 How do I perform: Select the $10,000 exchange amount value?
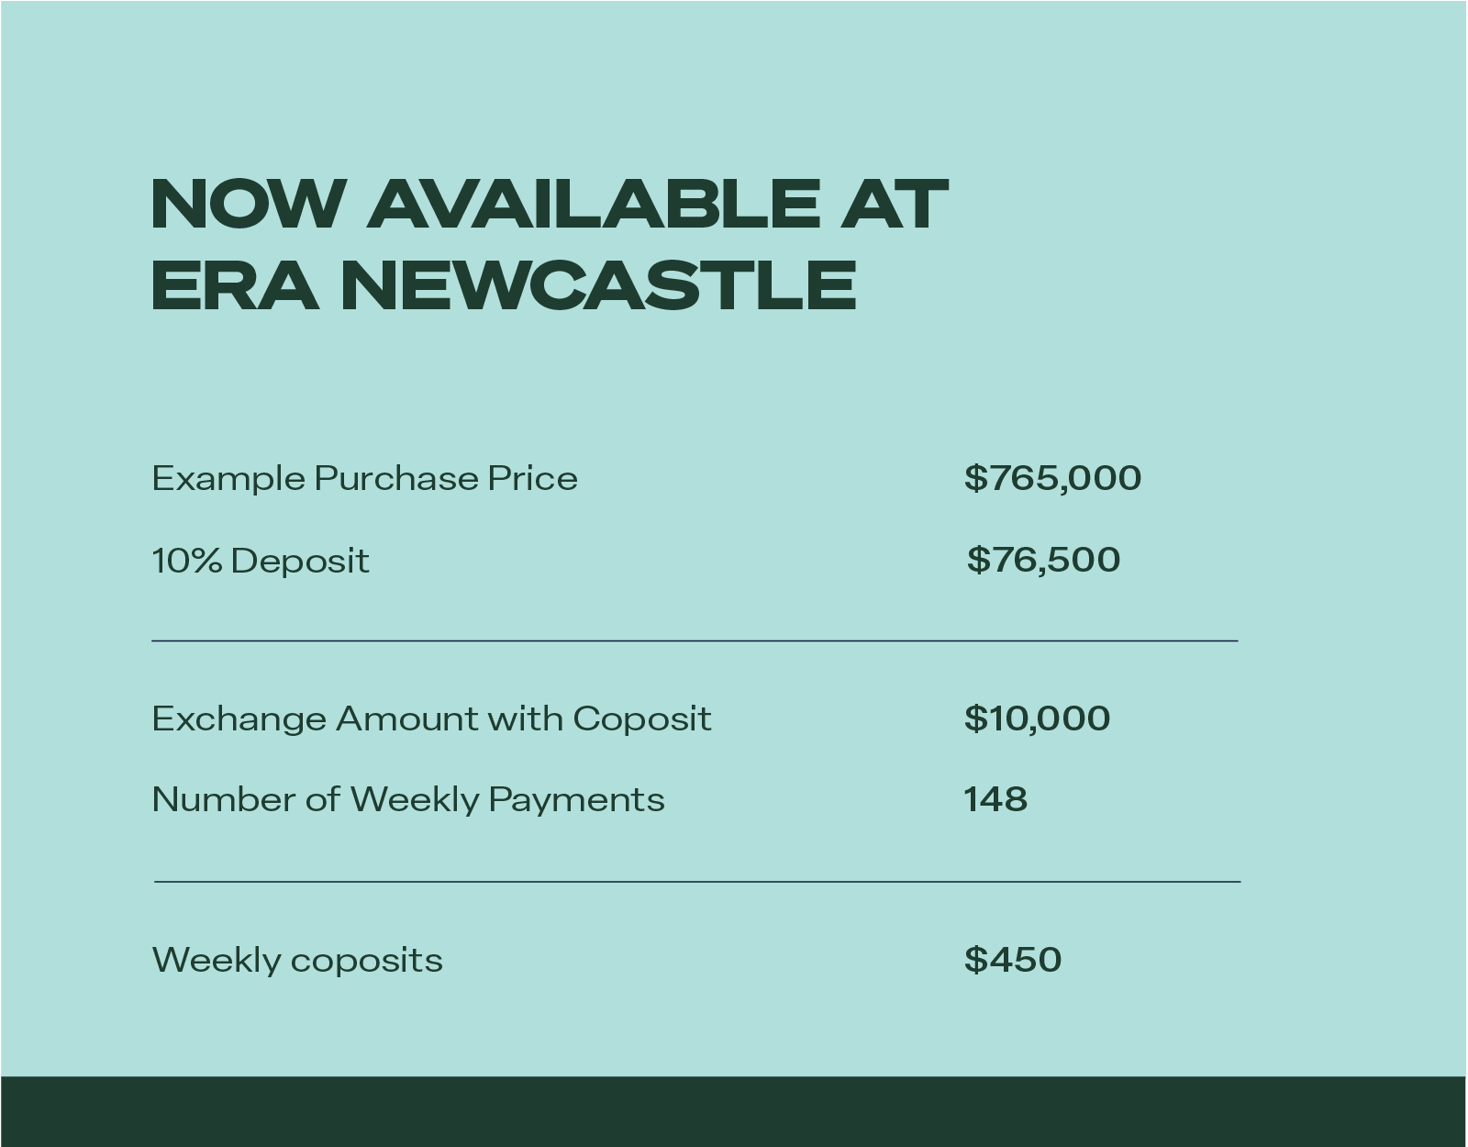coord(1037,718)
